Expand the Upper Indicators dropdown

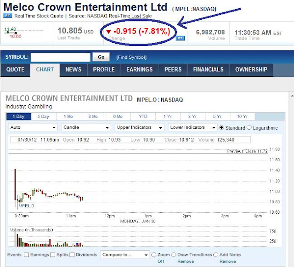coord(140,127)
